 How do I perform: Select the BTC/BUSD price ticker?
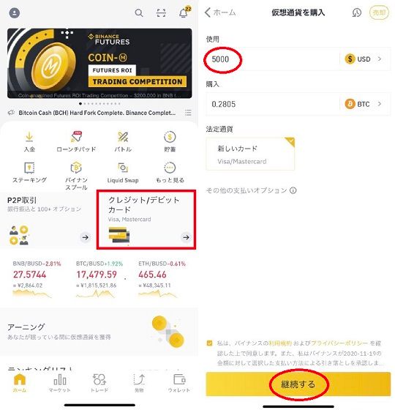point(99,278)
